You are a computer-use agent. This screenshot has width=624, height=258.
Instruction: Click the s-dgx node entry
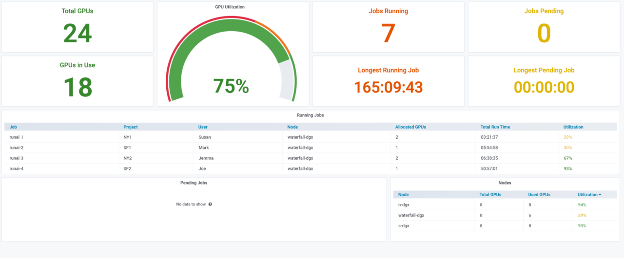pyautogui.click(x=404, y=226)
